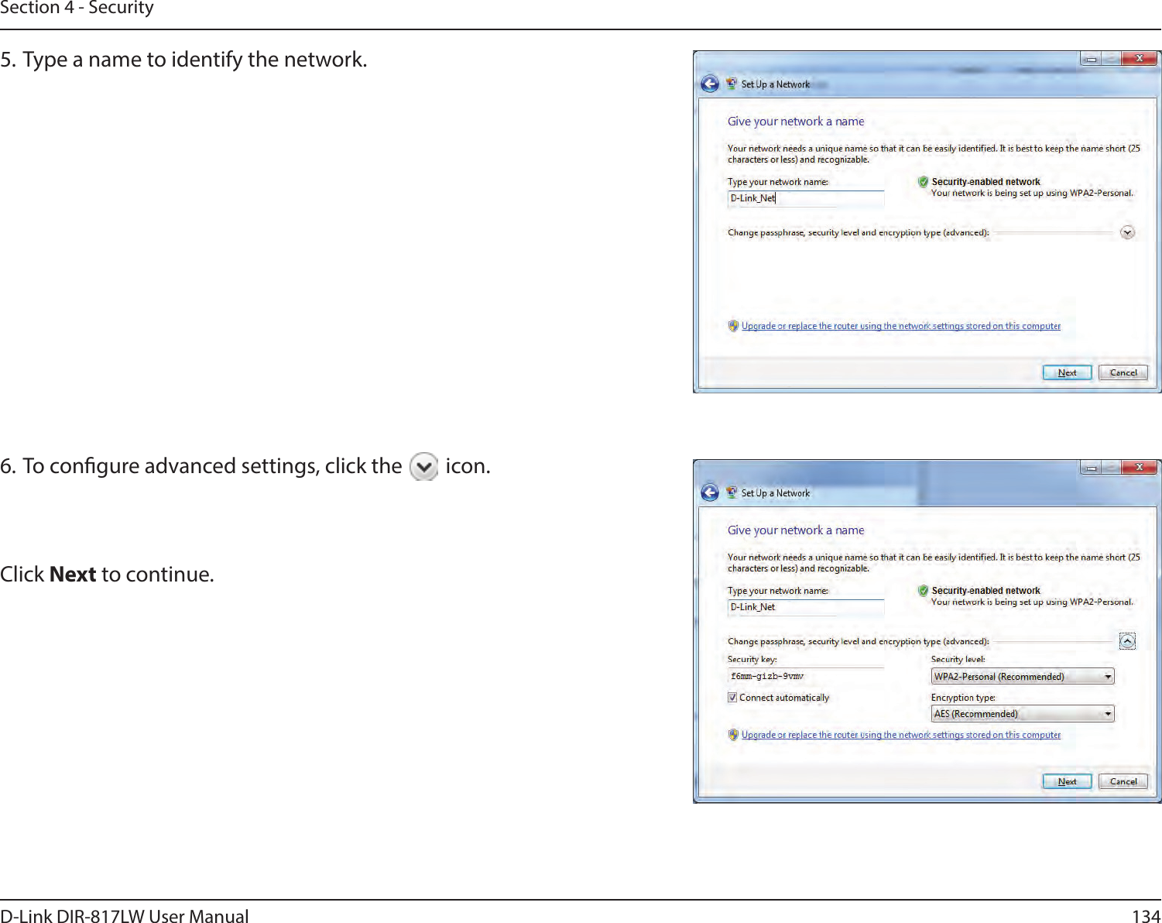1162x923 pixels.
Task: Close the lower Set Up a Network window
Action: (x=1140, y=467)
